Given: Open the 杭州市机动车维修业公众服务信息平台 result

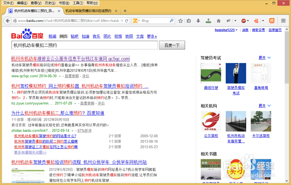Looking at the screenshot, I should [x=70, y=59].
